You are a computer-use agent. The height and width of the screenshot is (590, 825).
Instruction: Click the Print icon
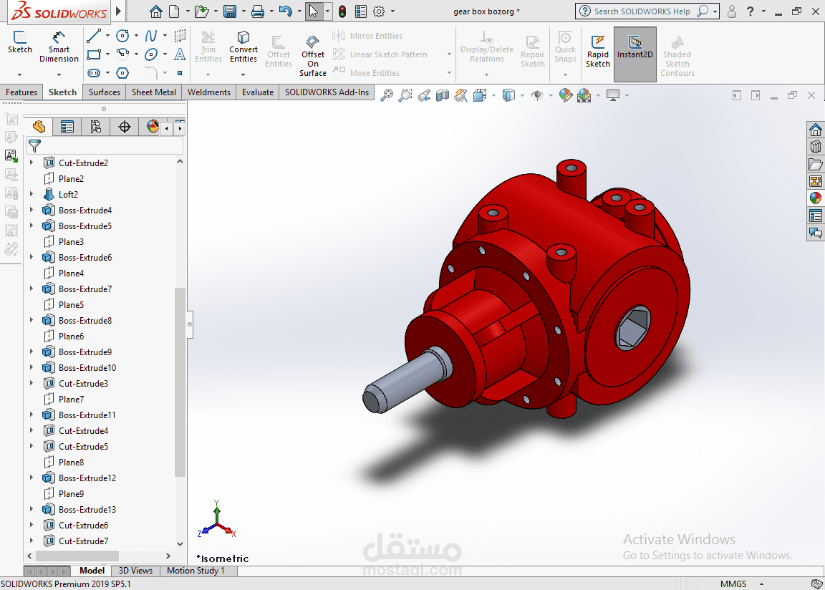coord(258,11)
